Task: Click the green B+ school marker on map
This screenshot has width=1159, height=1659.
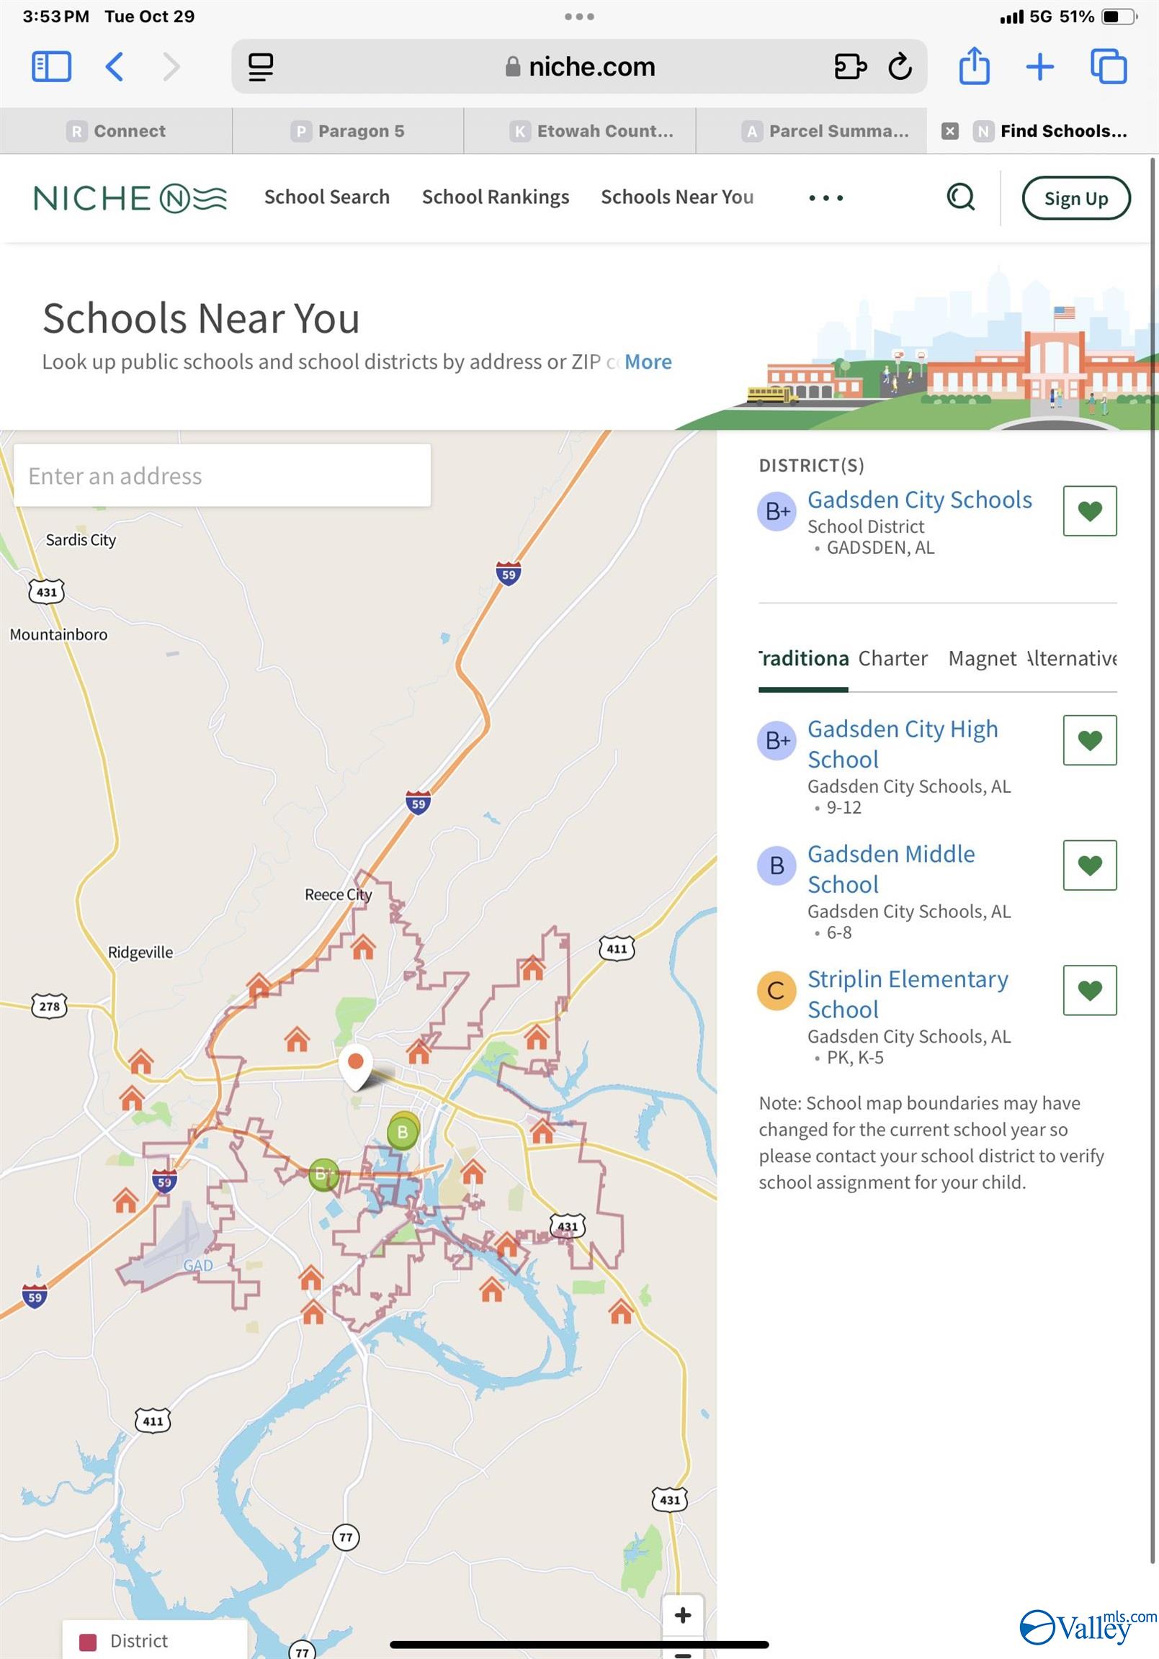Action: pos(323,1174)
